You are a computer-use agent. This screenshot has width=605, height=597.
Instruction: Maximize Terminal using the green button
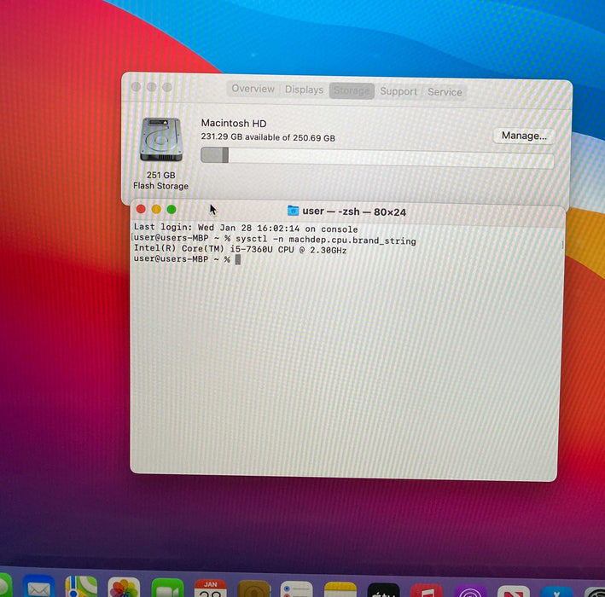(172, 210)
